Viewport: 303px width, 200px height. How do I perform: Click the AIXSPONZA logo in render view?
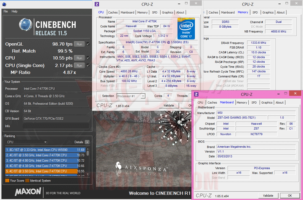point(141,167)
